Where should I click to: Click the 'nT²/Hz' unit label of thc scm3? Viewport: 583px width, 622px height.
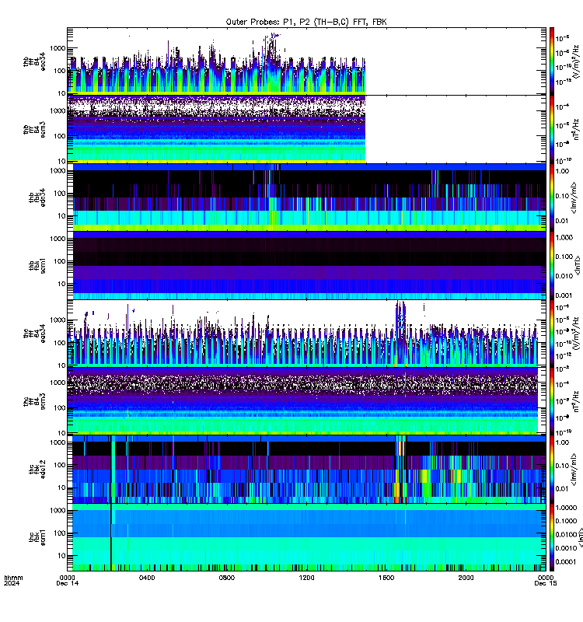click(576, 401)
